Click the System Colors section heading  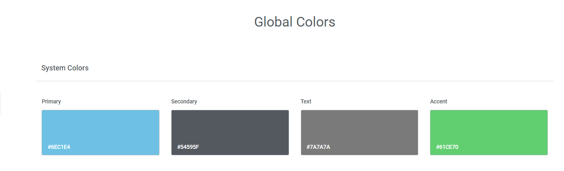click(65, 68)
